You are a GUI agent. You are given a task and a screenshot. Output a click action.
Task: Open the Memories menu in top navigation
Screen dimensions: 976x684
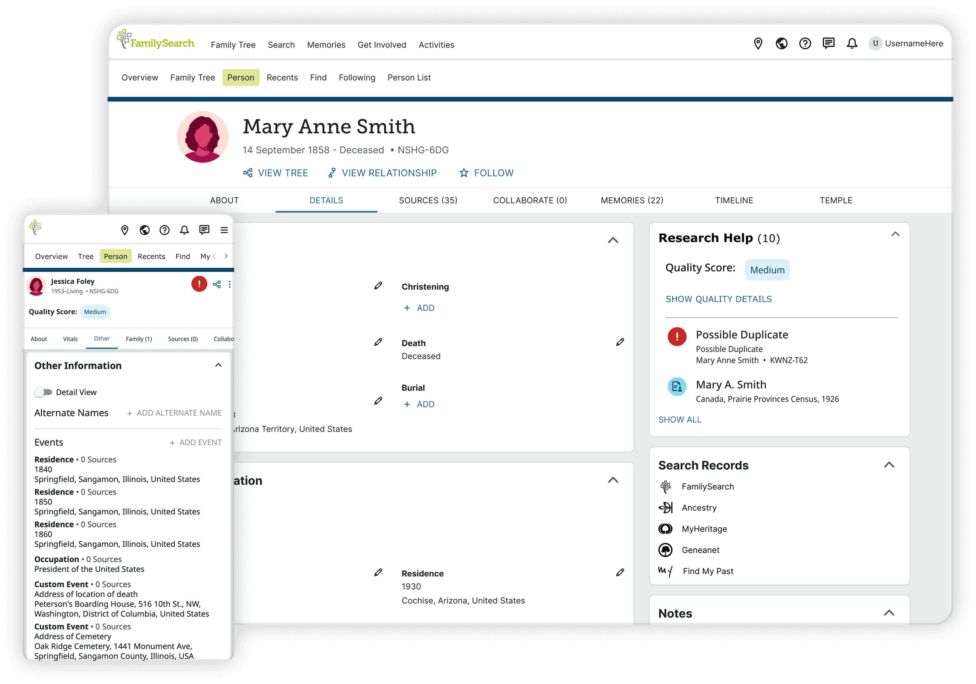click(326, 45)
